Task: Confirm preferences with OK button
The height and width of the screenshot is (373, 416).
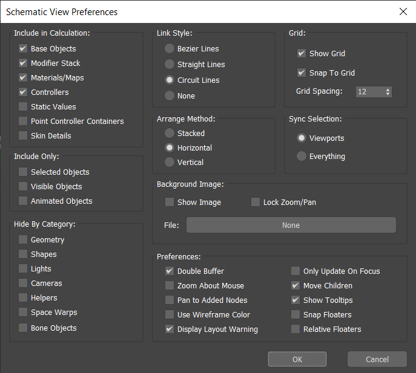Action: click(297, 359)
